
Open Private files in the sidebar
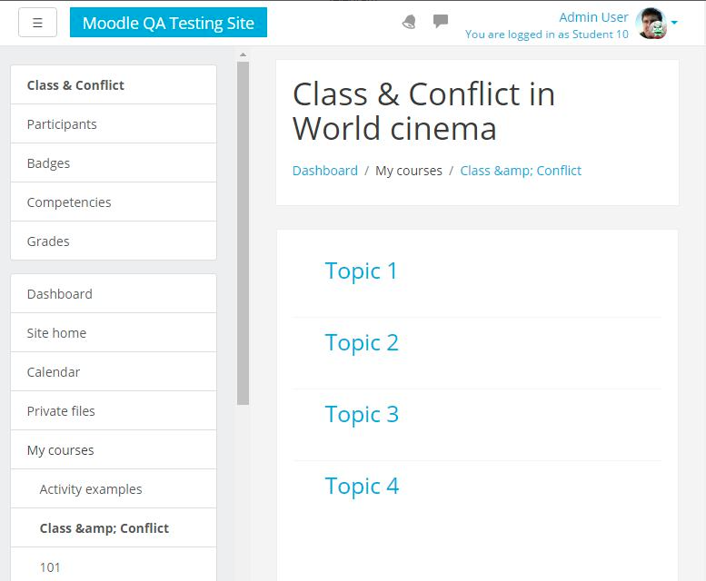(114, 411)
